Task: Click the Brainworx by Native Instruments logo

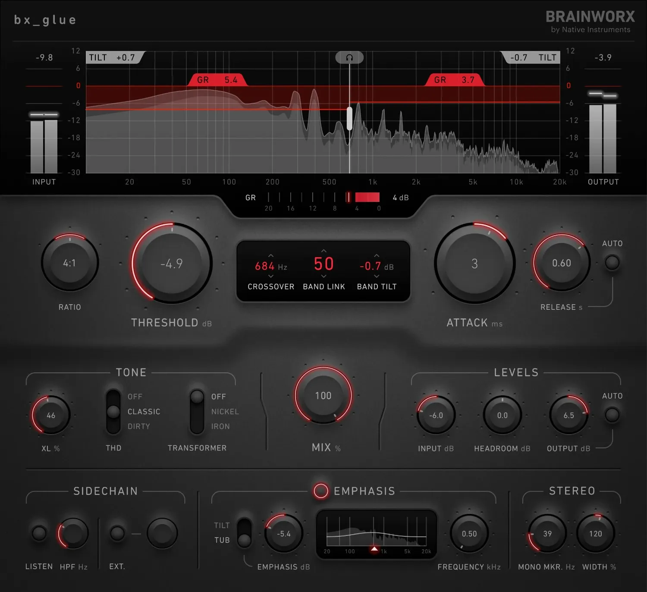Action: pyautogui.click(x=590, y=21)
